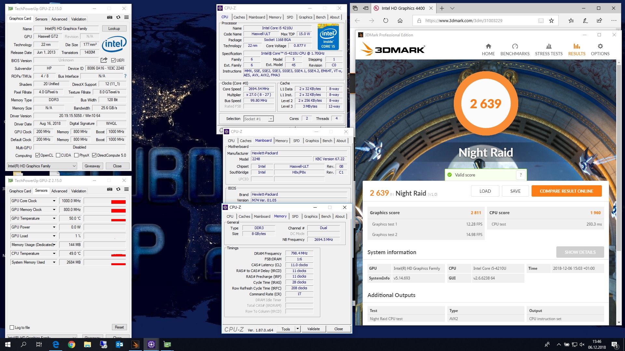This screenshot has width=625, height=351.
Task: Click the Reset button in GPU-Z Sensors
Action: [x=119, y=327]
